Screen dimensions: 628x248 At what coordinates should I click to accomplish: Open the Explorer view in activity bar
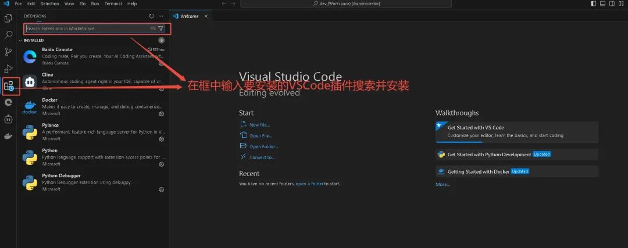point(8,18)
